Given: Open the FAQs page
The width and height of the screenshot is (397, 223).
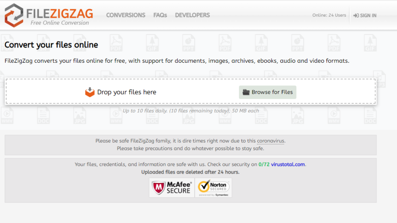Looking at the screenshot, I should [x=160, y=15].
